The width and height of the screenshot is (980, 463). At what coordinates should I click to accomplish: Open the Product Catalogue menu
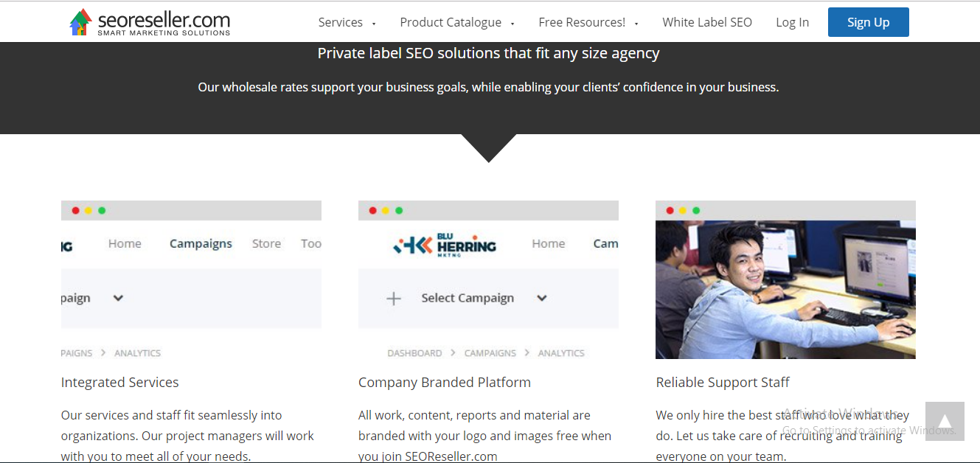tap(451, 22)
